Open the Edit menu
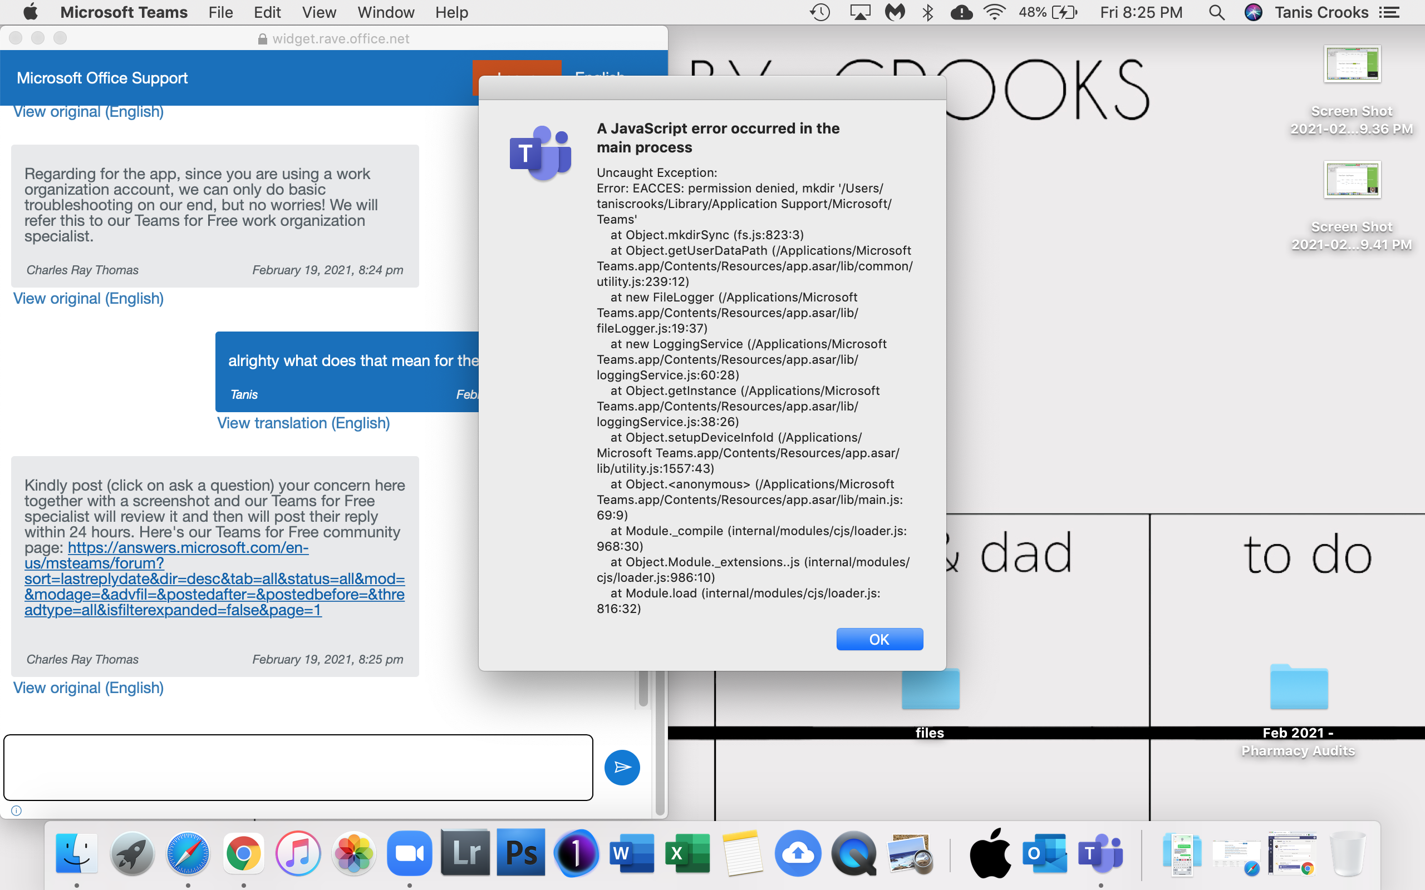Image resolution: width=1425 pixels, height=890 pixels. (267, 12)
